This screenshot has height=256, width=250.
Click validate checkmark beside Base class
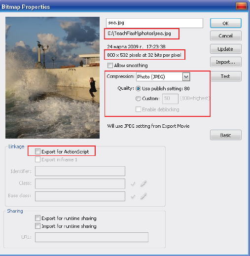pos(133,196)
